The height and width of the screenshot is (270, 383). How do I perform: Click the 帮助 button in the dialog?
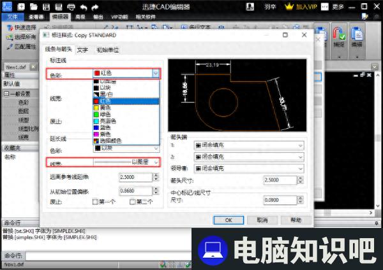[296, 220]
